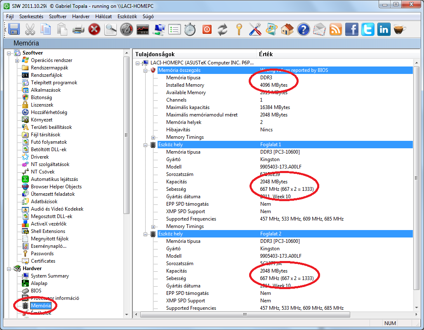Expand the Operációs rendszer tree node
Screen dimensions: 424x330
pyautogui.click(x=17, y=61)
